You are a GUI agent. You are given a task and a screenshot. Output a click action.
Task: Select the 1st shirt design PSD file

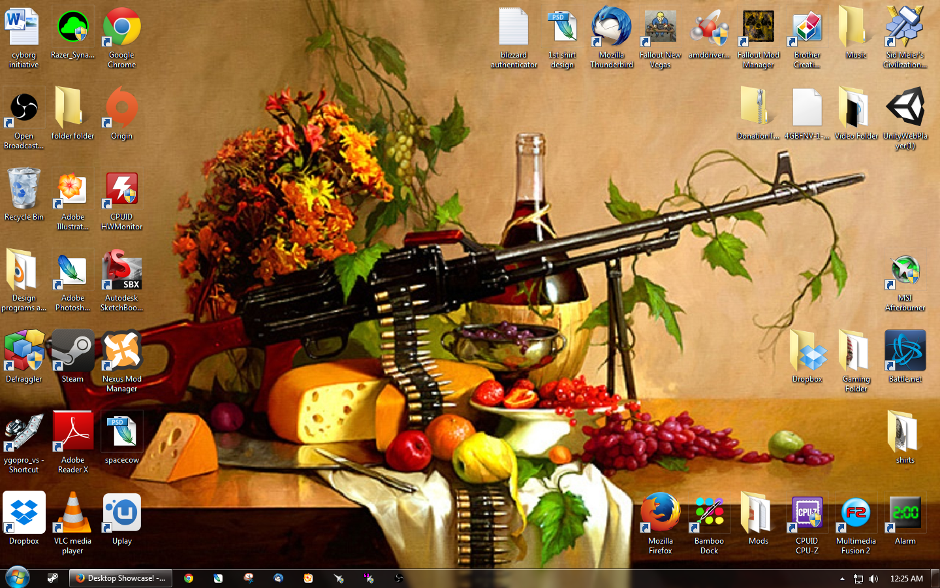click(x=563, y=38)
